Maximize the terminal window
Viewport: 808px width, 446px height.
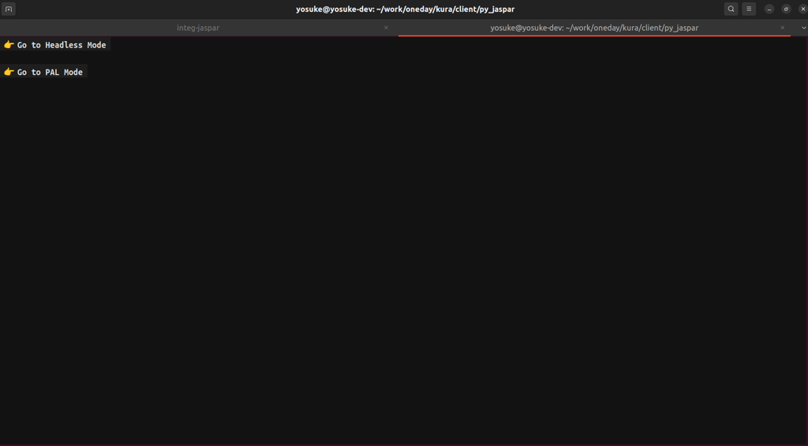point(786,9)
